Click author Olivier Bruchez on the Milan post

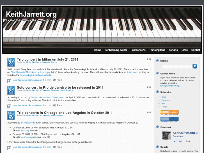tap(33, 62)
